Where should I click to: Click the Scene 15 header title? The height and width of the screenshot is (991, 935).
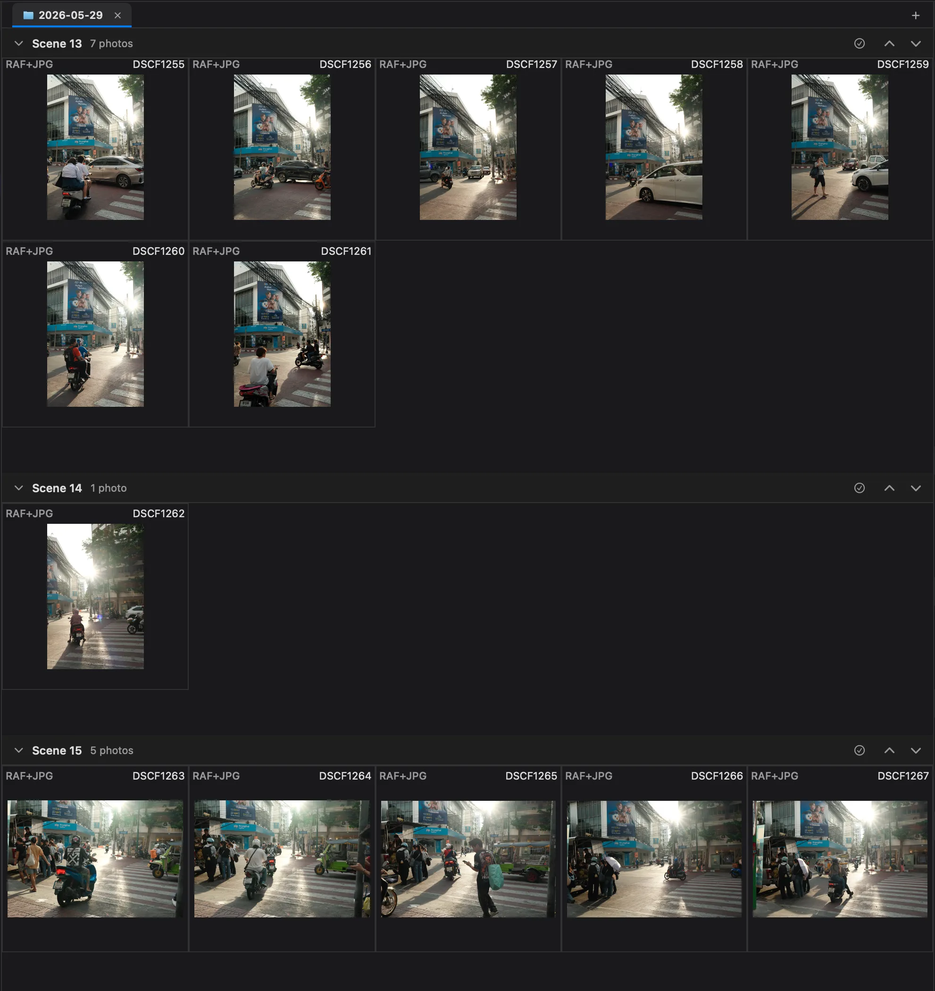coord(57,750)
